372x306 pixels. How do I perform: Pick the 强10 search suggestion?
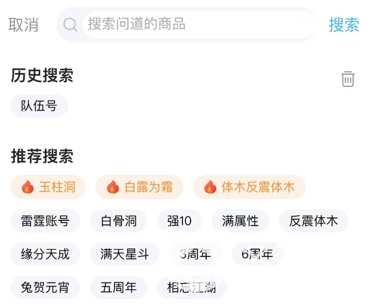tap(180, 221)
